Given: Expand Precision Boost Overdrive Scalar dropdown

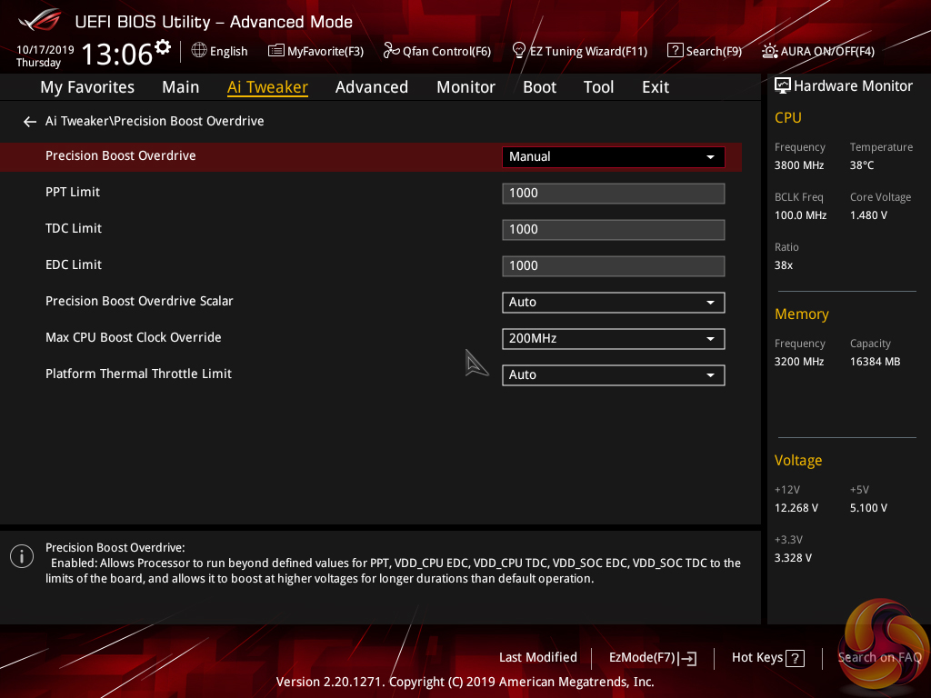Looking at the screenshot, I should coord(613,303).
